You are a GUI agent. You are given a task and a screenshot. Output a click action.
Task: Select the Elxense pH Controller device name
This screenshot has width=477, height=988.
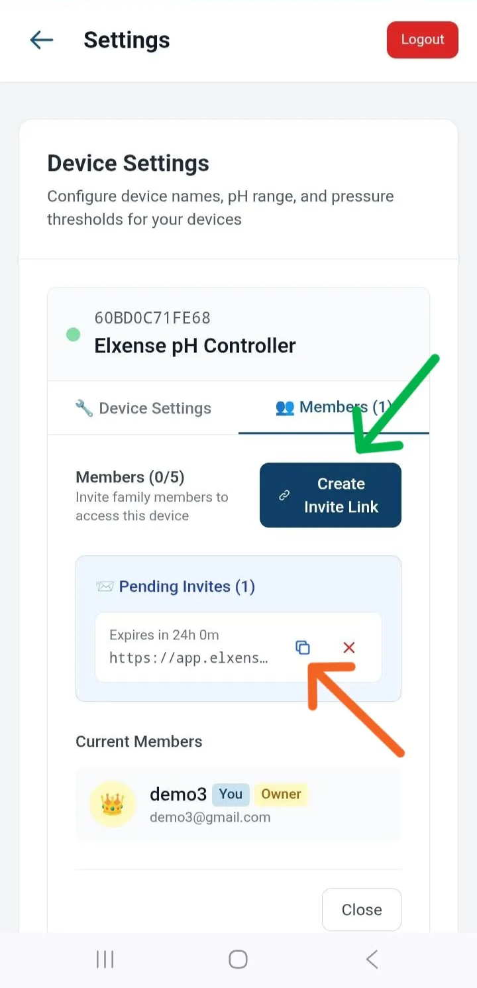(x=195, y=345)
